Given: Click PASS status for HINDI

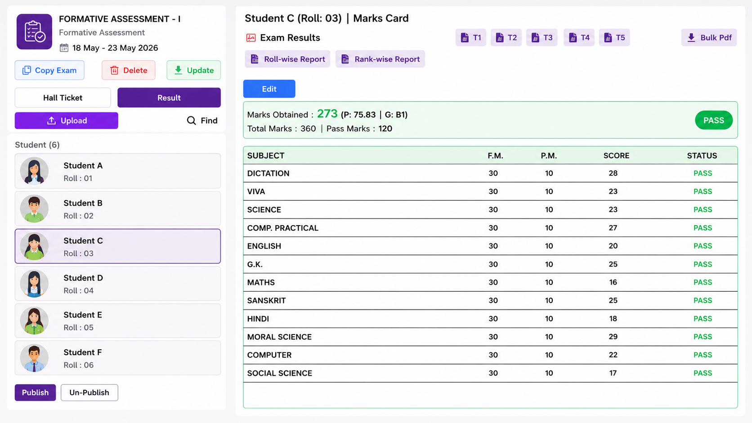Looking at the screenshot, I should pos(703,319).
